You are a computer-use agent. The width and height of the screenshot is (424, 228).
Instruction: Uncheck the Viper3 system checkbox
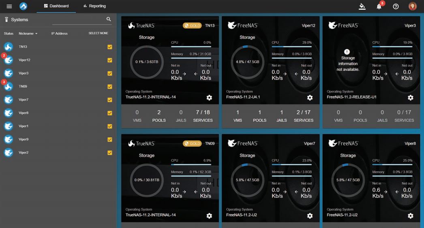110,73
